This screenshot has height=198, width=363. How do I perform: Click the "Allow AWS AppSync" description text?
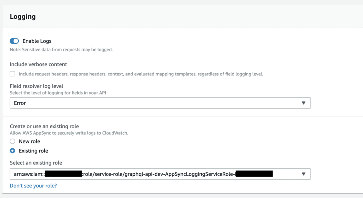69,133
